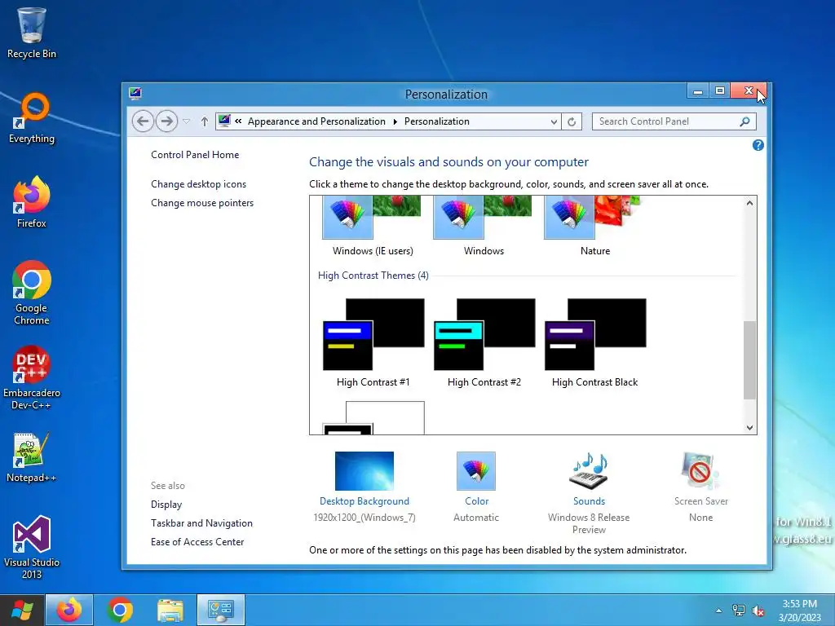The image size is (835, 626).
Task: Expand the breadcrumb arrow before Personalization
Action: (395, 121)
